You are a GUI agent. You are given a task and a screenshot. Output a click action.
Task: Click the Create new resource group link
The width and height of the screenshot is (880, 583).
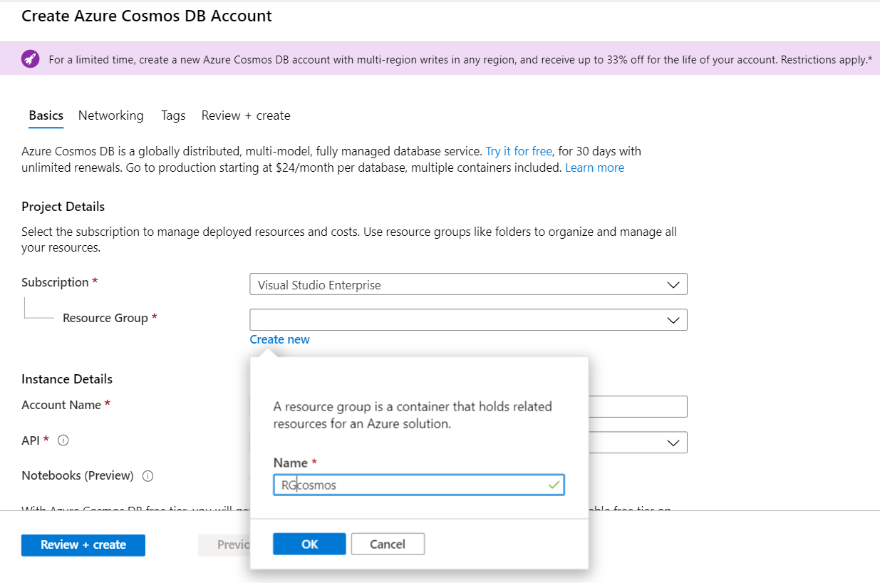tap(279, 339)
